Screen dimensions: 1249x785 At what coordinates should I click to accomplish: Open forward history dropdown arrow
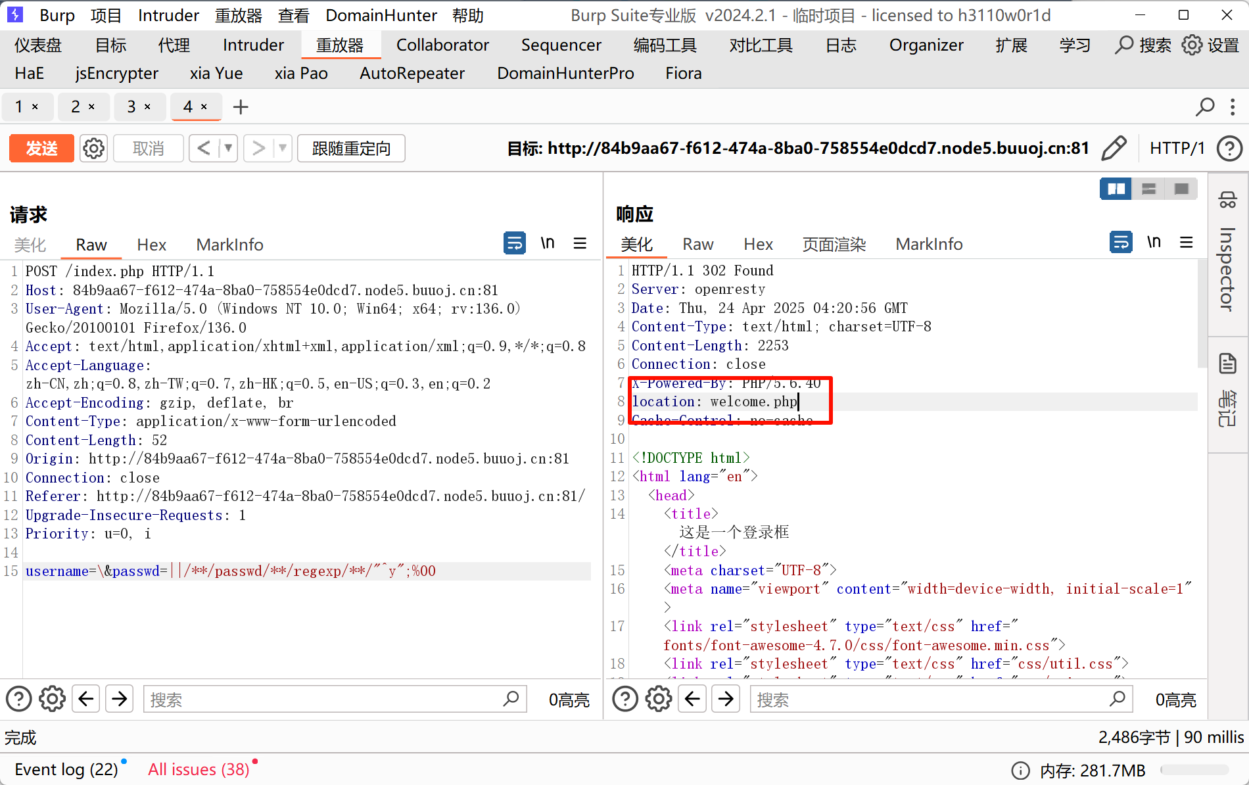tap(283, 149)
